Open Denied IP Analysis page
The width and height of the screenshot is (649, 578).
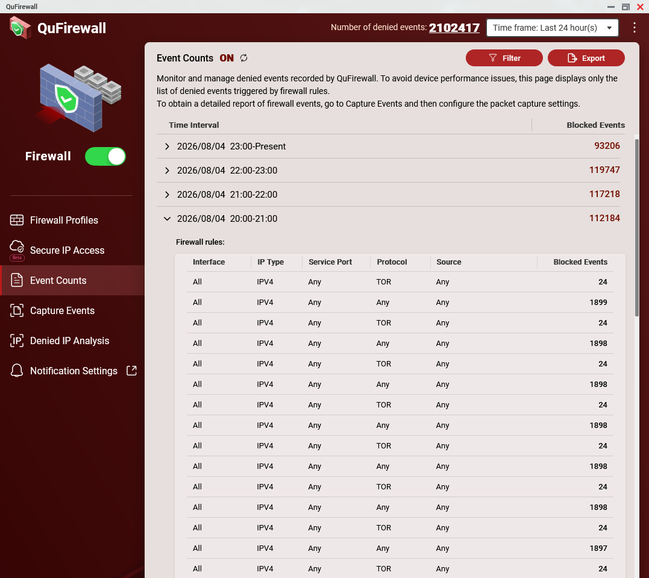point(69,341)
